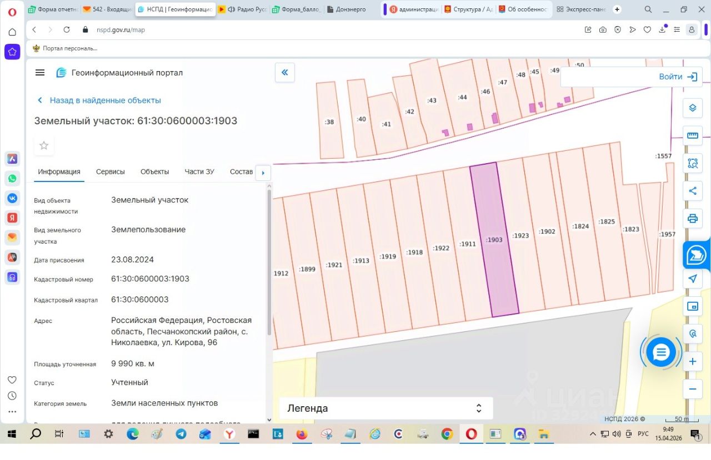Add the land plot to favorites via the star icon
This screenshot has height=460, width=711.
pyautogui.click(x=44, y=145)
